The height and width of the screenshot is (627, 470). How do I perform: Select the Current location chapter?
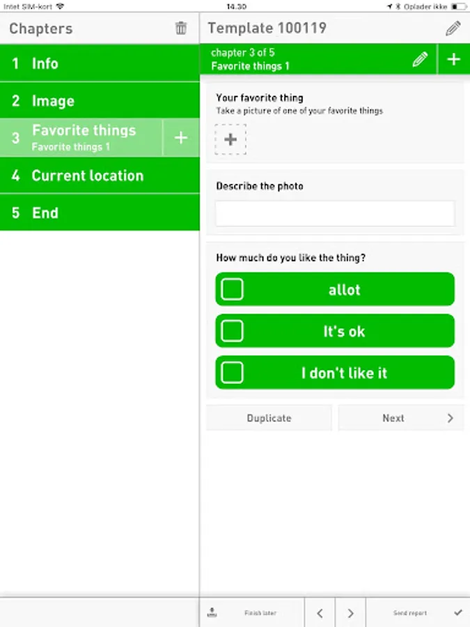(100, 176)
